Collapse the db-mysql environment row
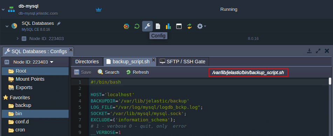The width and height of the screenshot is (333, 136). (3, 9)
